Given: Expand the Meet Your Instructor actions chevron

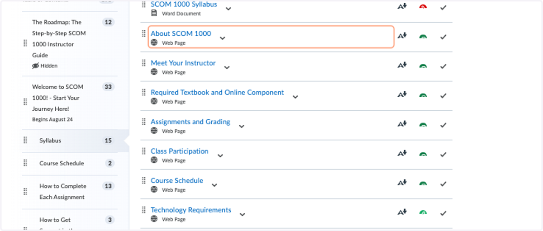Looking at the screenshot, I should click(227, 67).
